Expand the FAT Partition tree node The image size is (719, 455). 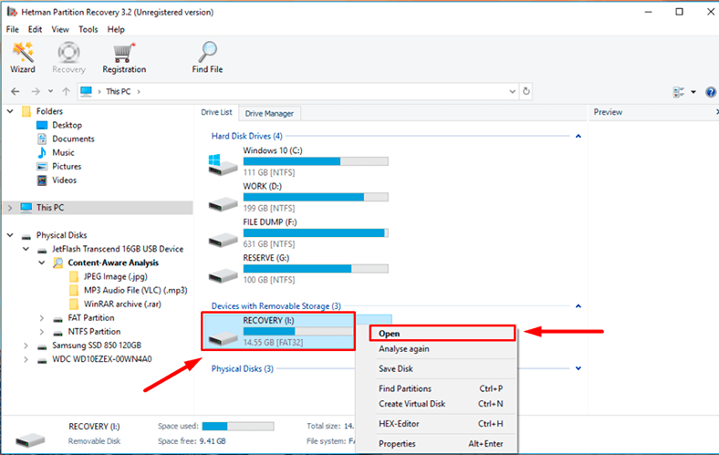click(43, 318)
